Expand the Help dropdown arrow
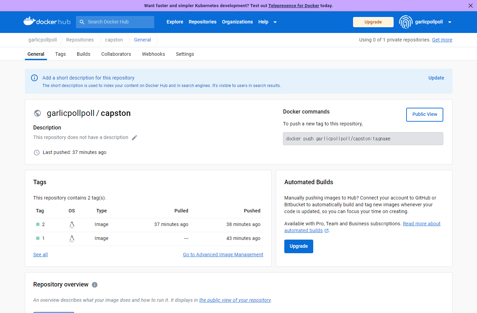 pyautogui.click(x=275, y=22)
